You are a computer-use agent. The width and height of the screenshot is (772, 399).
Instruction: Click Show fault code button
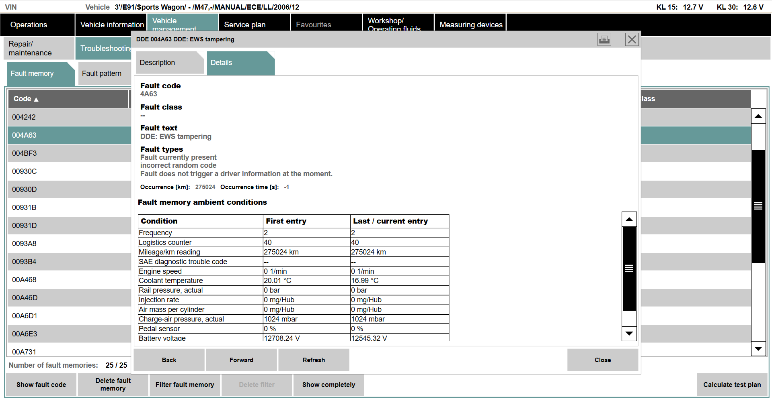tap(41, 385)
